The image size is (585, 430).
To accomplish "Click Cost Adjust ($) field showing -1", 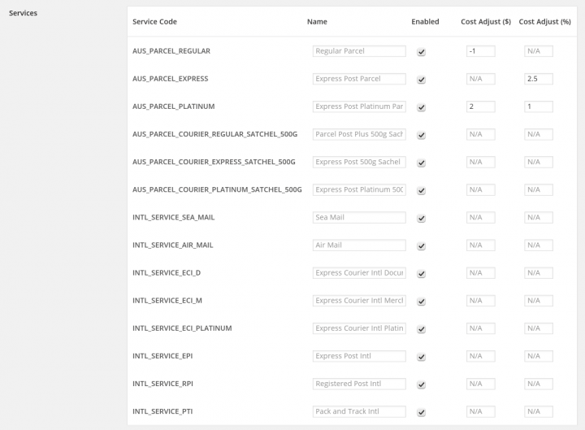I will pyautogui.click(x=481, y=51).
